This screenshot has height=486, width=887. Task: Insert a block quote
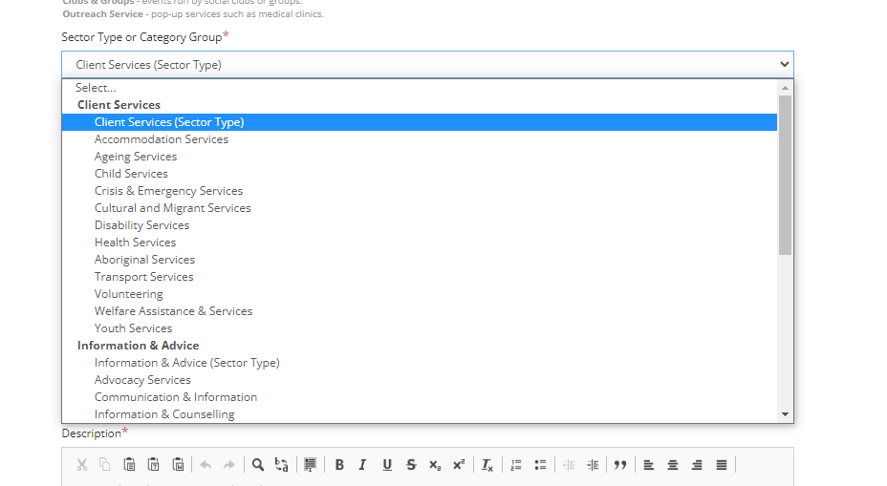tap(620, 465)
